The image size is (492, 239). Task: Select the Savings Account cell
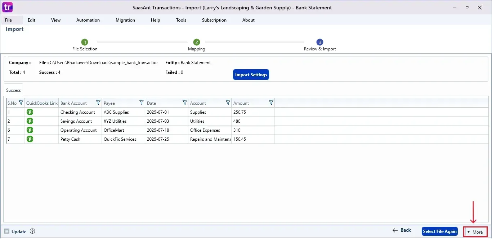(x=80, y=121)
